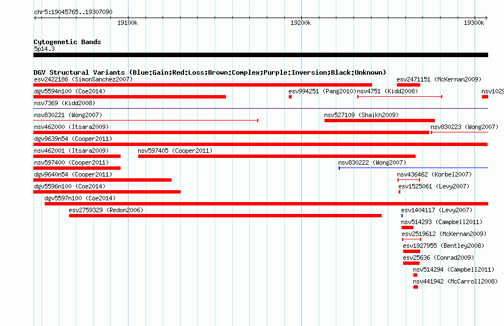This screenshot has width=504, height=326.
Task: Click dgv5597n100 (Coe2014) label
Action: 80,198
